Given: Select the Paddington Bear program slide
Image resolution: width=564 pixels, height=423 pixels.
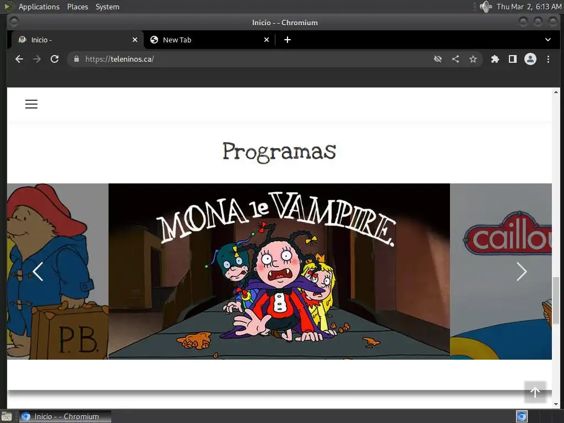Looking at the screenshot, I should pos(57,272).
